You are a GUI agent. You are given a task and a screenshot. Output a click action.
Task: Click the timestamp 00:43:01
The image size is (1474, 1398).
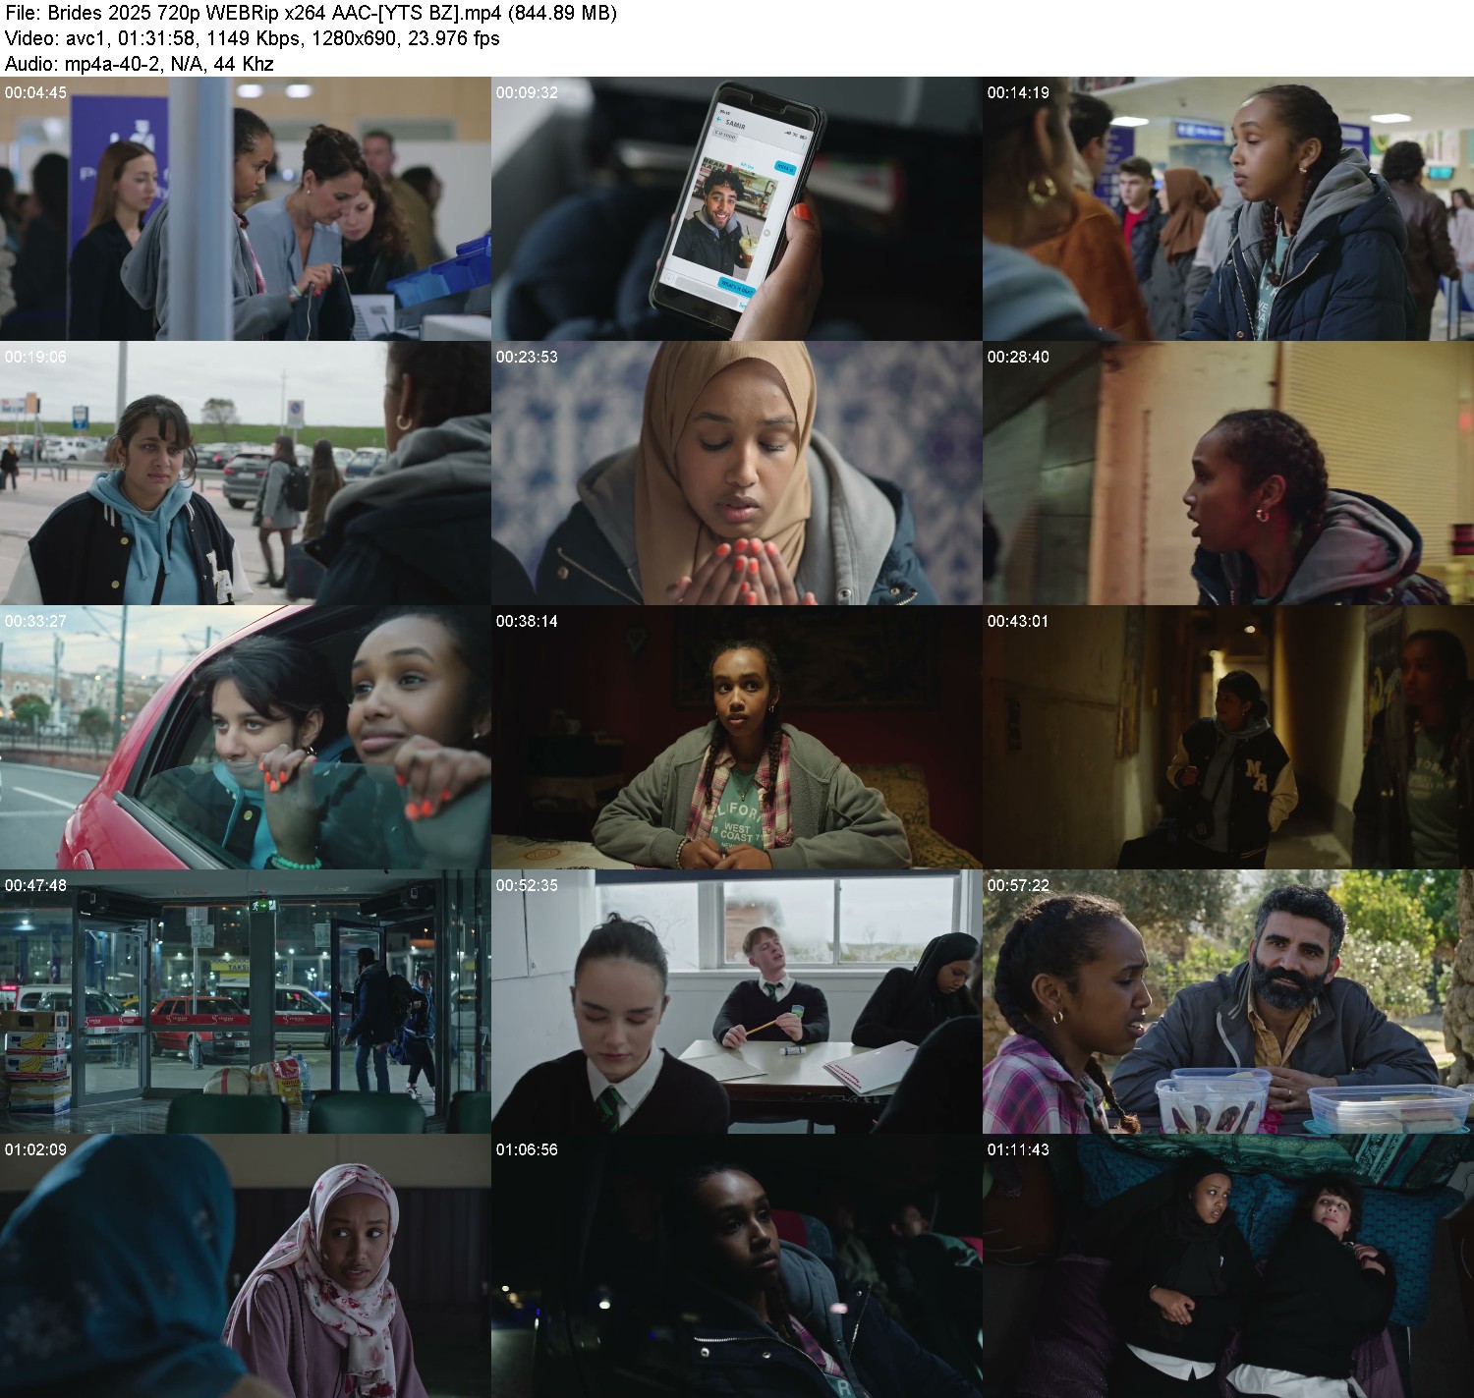pyautogui.click(x=1018, y=621)
